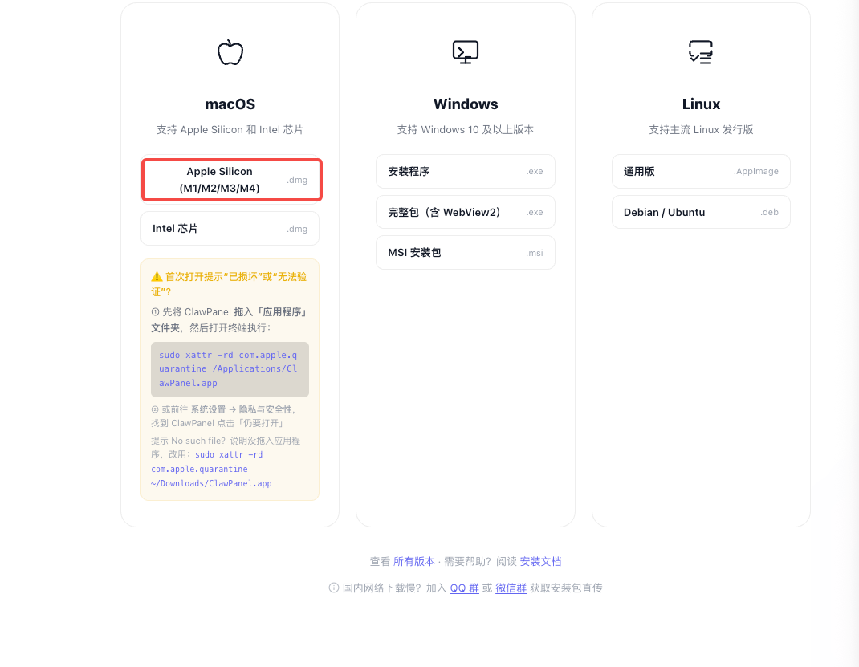Click the sudo xattr command code block
Viewport: 859px width, 667px height.
(x=230, y=369)
